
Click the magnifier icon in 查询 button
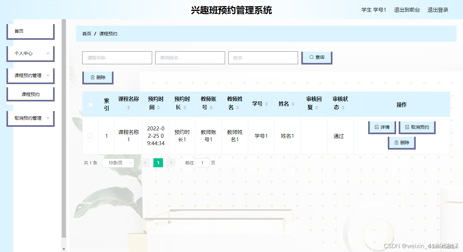(x=311, y=57)
